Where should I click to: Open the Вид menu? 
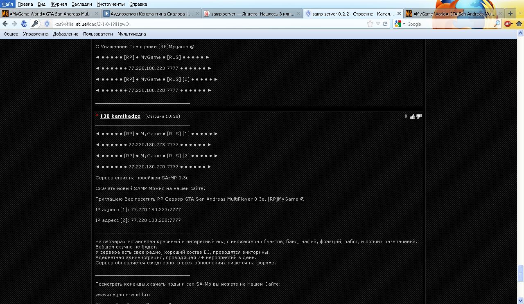tap(41, 4)
